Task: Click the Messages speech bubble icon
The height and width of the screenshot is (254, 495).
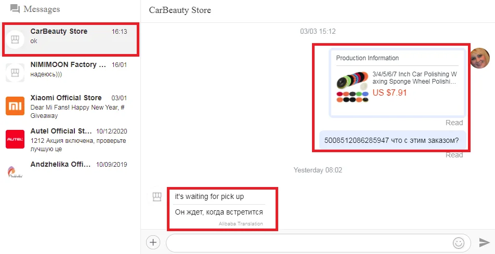Action: pos(15,9)
